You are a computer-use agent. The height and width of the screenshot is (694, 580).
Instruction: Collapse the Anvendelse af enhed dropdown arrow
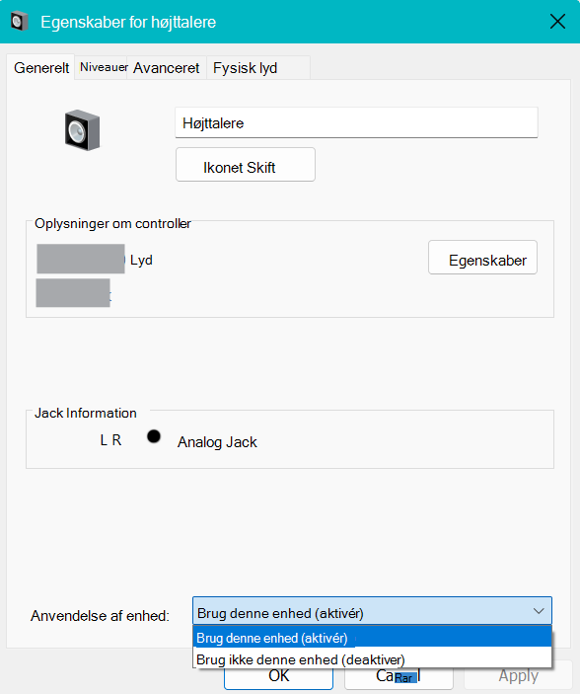coord(539,611)
